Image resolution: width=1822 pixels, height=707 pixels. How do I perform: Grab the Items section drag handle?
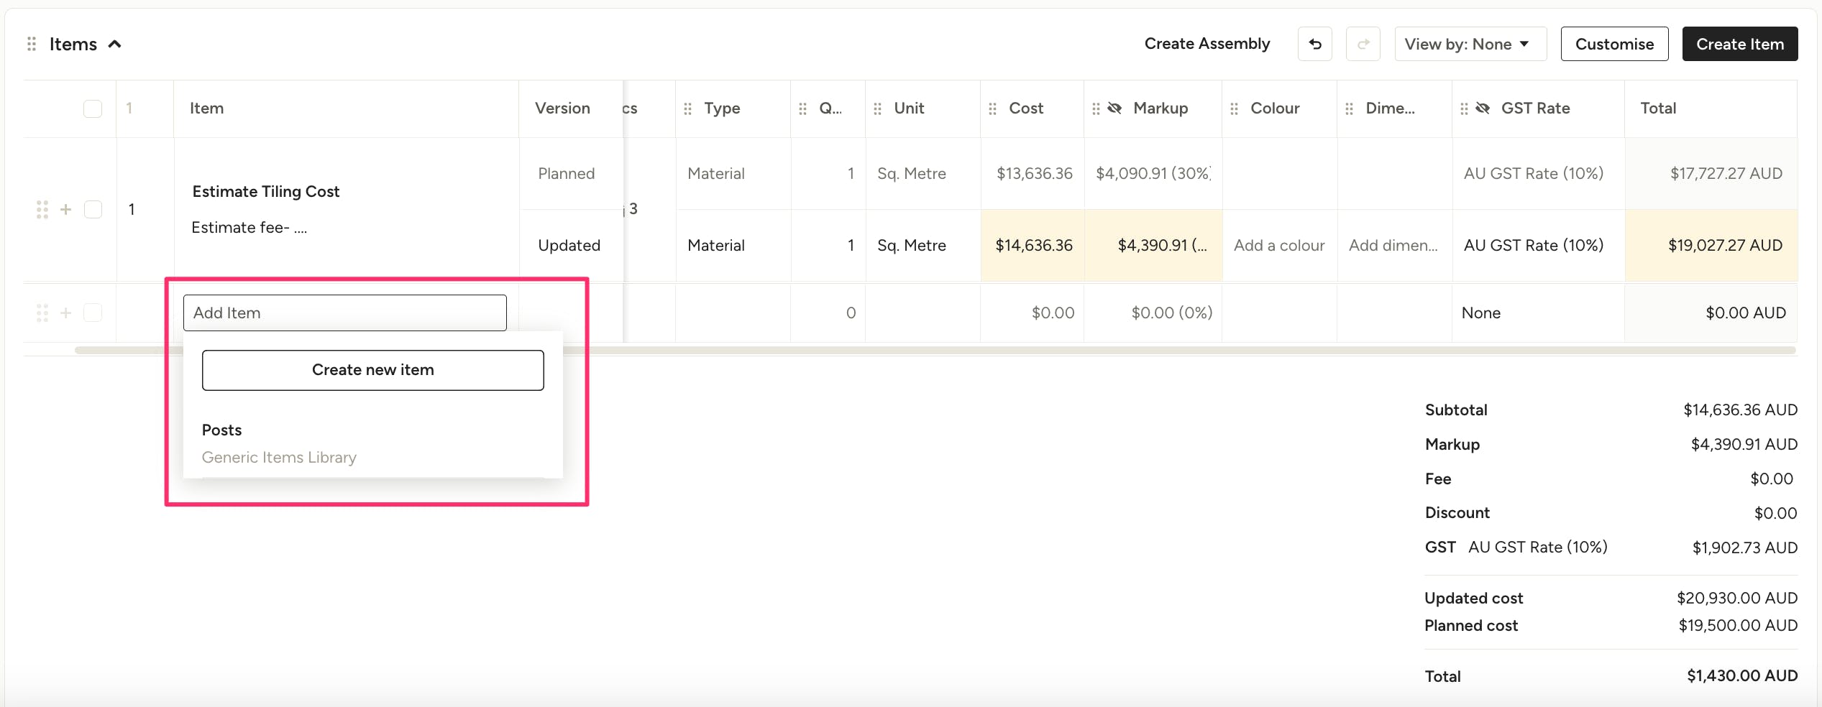pyautogui.click(x=32, y=45)
